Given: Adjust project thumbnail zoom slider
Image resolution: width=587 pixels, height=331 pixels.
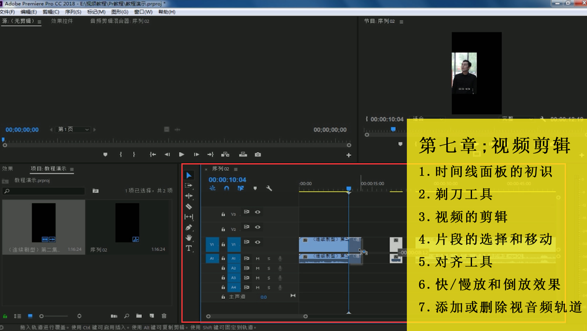Looking at the screenshot, I should 53,316.
